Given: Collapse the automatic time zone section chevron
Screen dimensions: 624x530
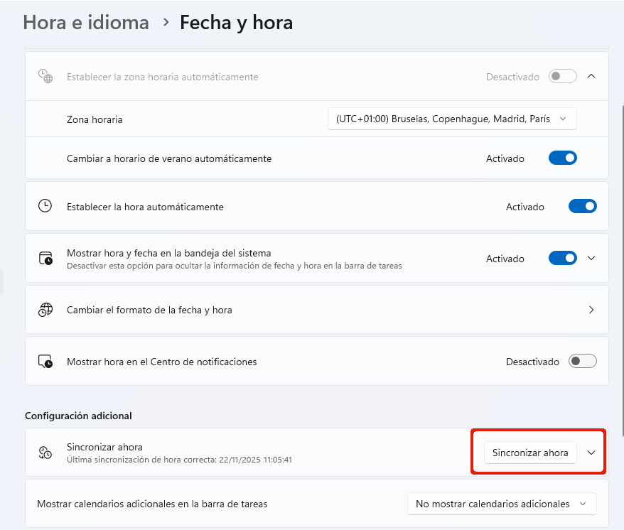Looking at the screenshot, I should [x=591, y=77].
